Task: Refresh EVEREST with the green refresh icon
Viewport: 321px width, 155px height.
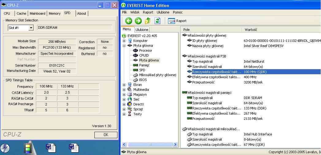Action: point(157,20)
